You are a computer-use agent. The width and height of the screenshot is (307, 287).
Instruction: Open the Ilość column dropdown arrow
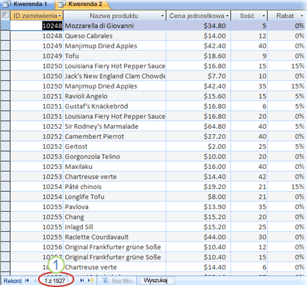point(264,16)
